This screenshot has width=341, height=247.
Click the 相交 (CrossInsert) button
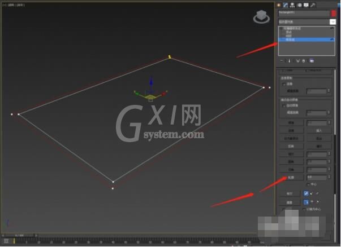coord(291,154)
